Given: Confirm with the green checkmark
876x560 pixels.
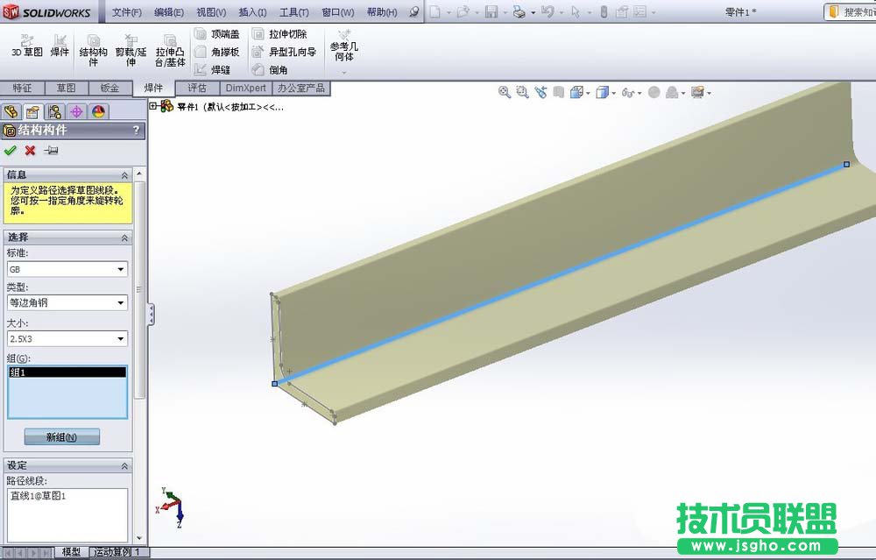Looking at the screenshot, I should [10, 150].
